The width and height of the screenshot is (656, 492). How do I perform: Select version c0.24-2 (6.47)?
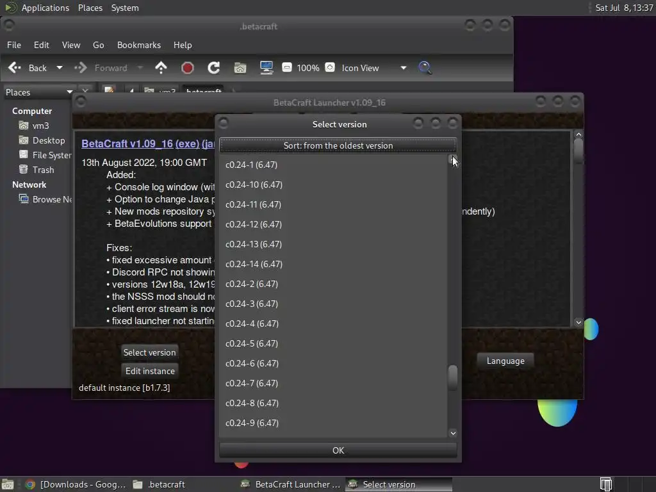click(x=333, y=284)
